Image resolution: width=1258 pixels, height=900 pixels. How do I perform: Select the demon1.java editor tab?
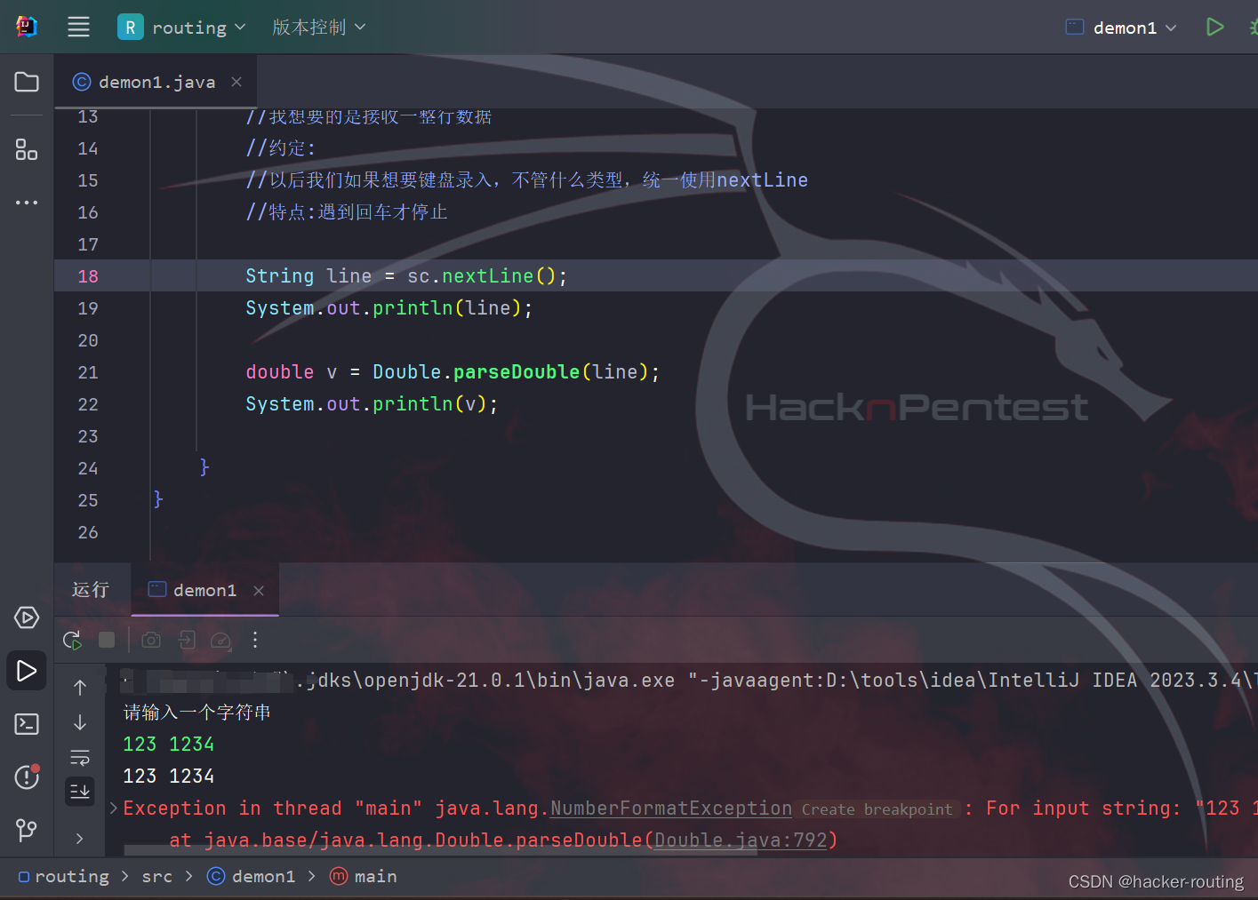click(x=156, y=82)
